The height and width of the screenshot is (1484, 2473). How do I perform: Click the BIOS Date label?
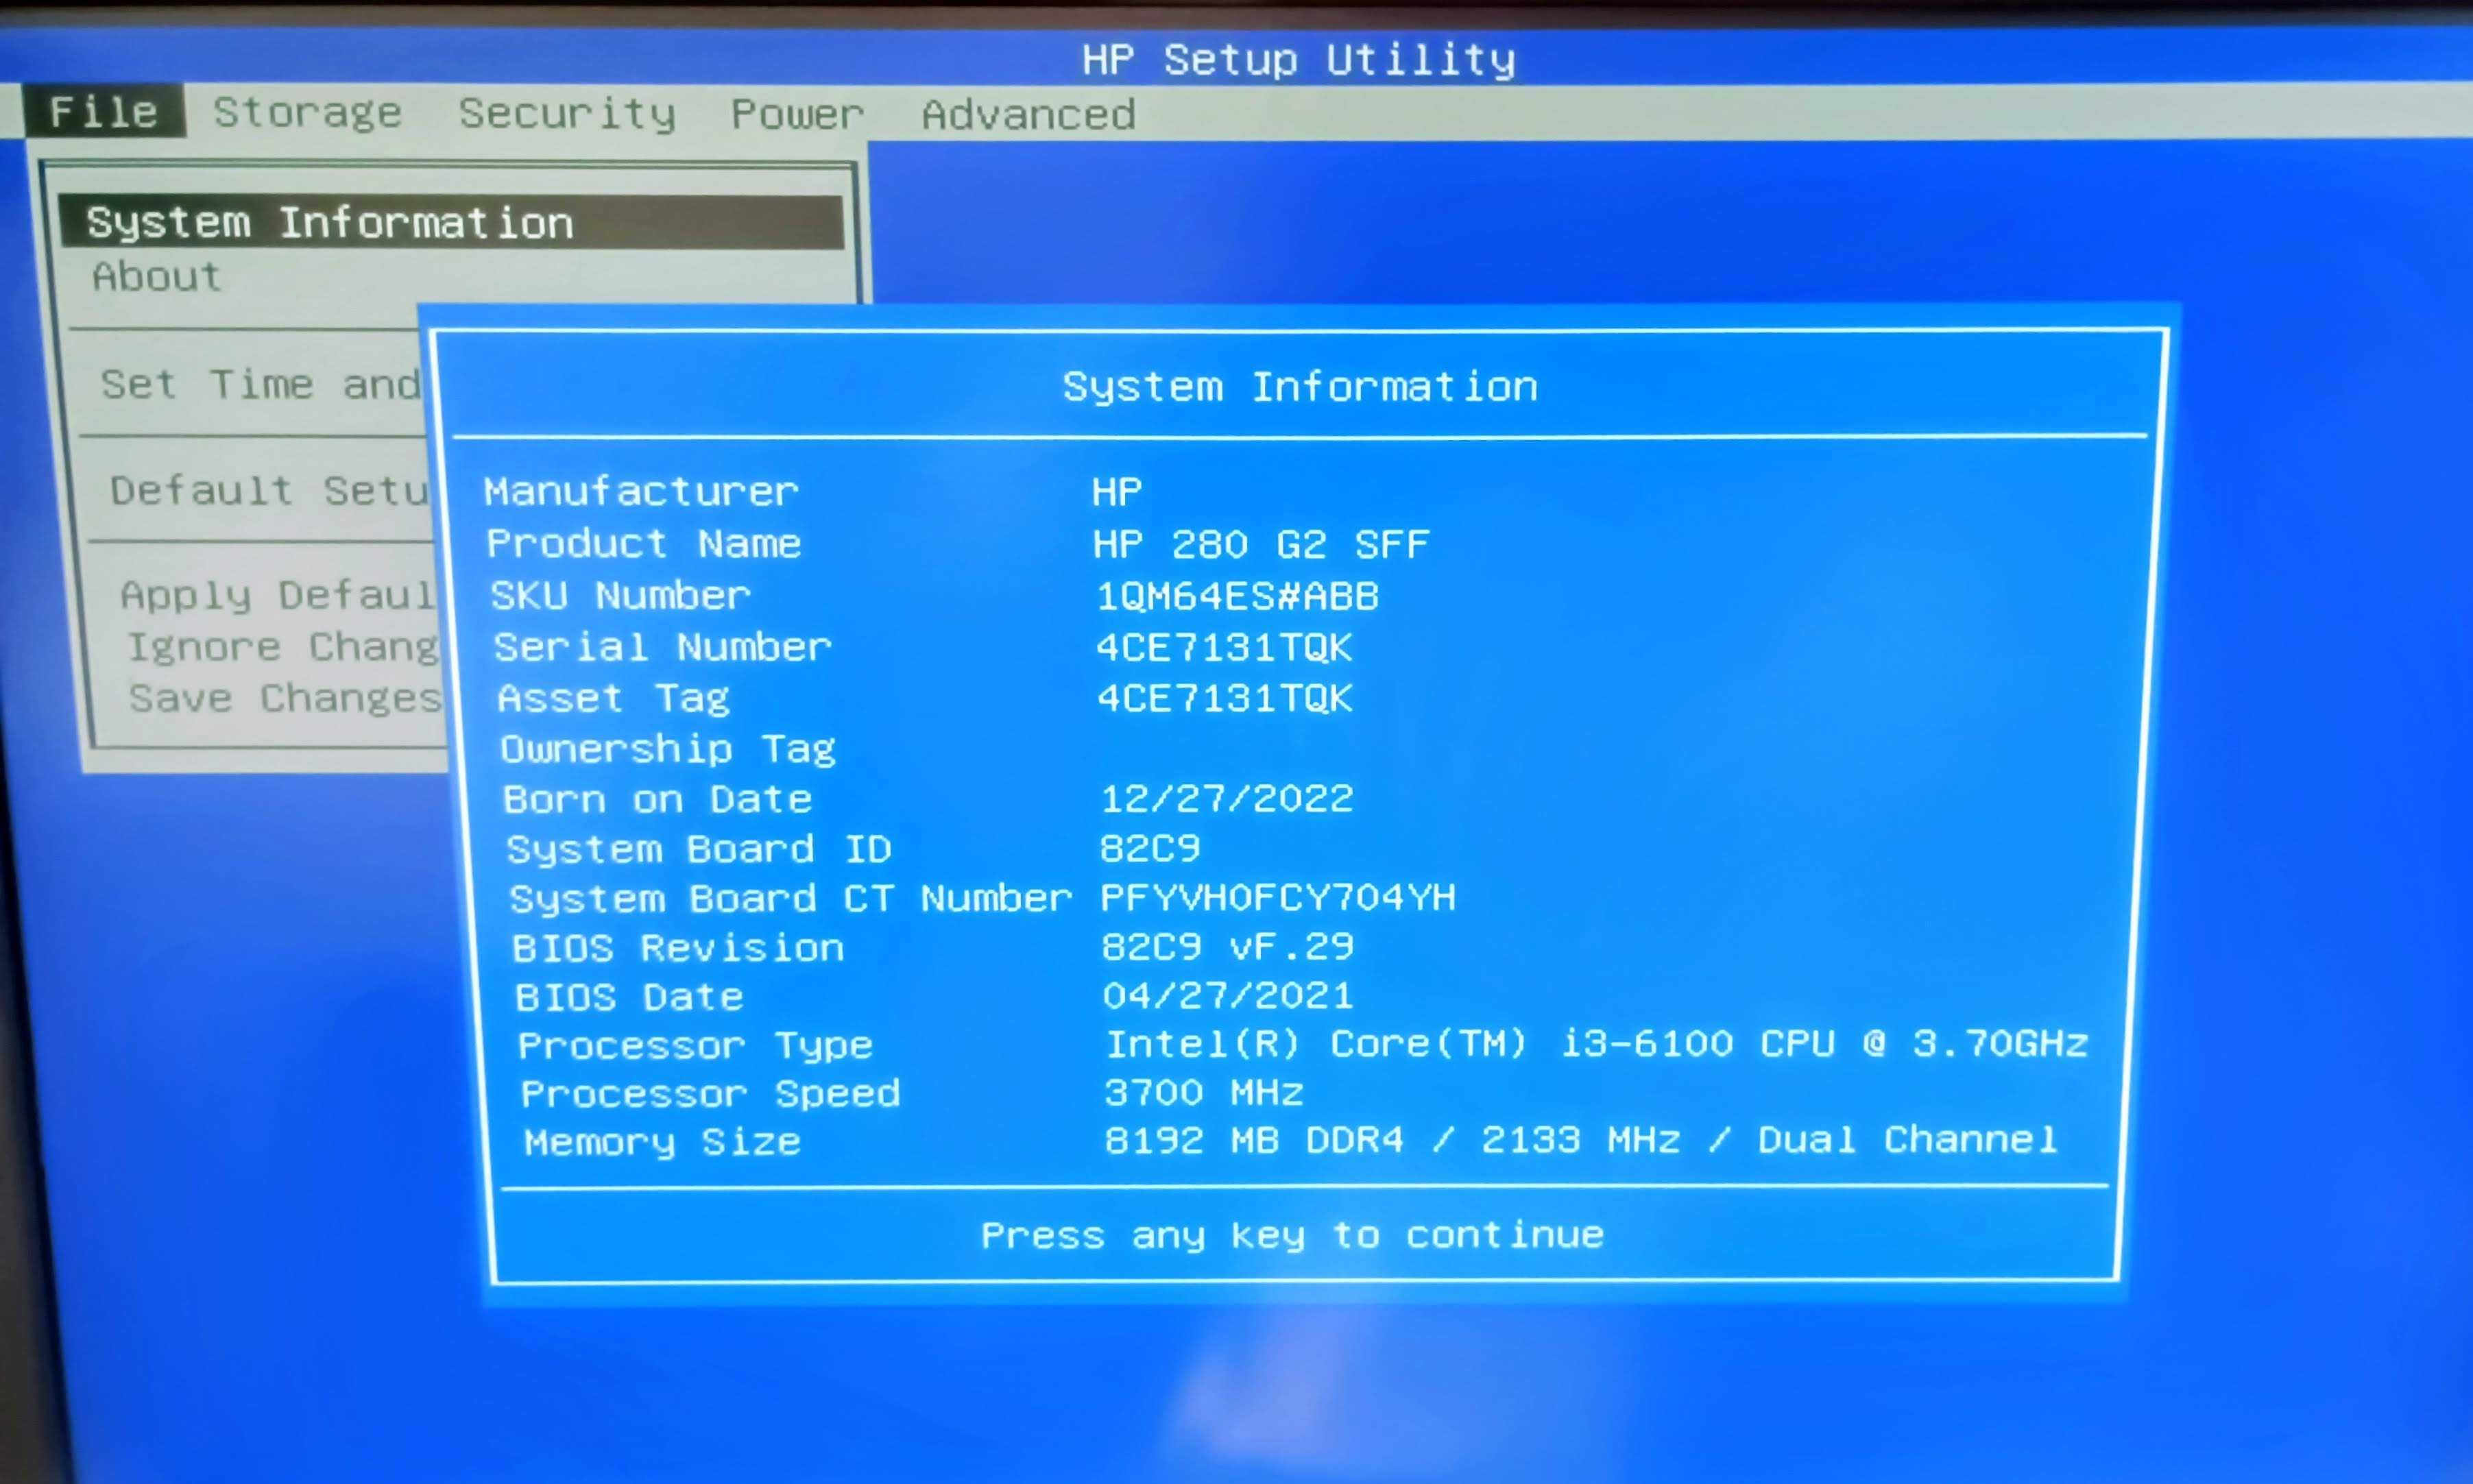point(629,997)
